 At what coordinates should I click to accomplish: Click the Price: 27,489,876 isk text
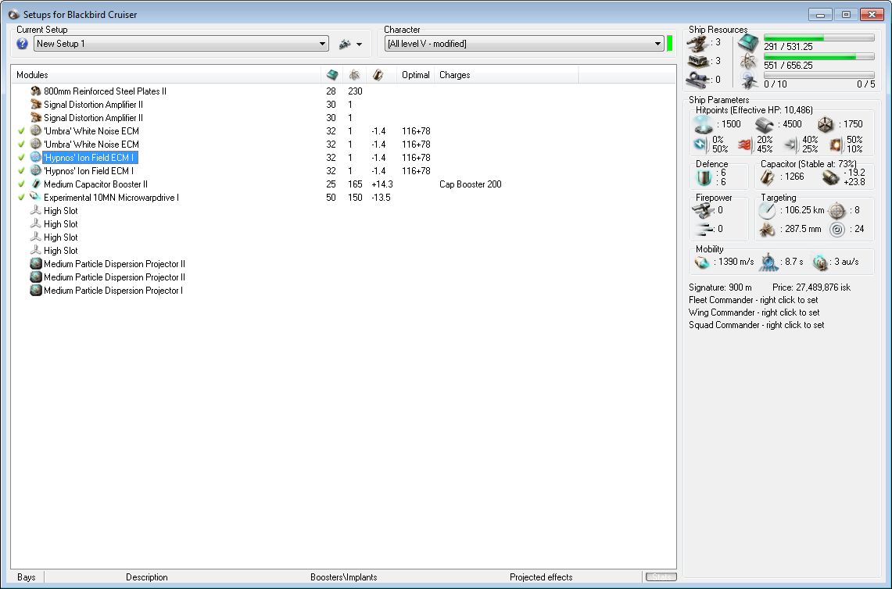coord(811,287)
